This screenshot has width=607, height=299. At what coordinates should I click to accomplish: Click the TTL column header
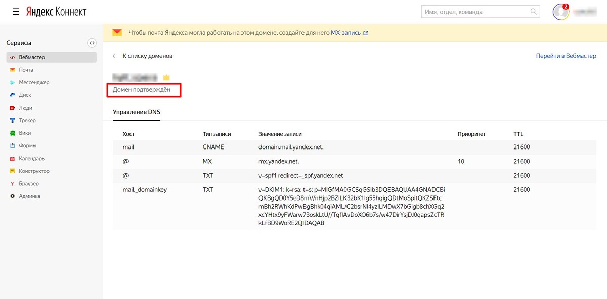click(x=518, y=134)
